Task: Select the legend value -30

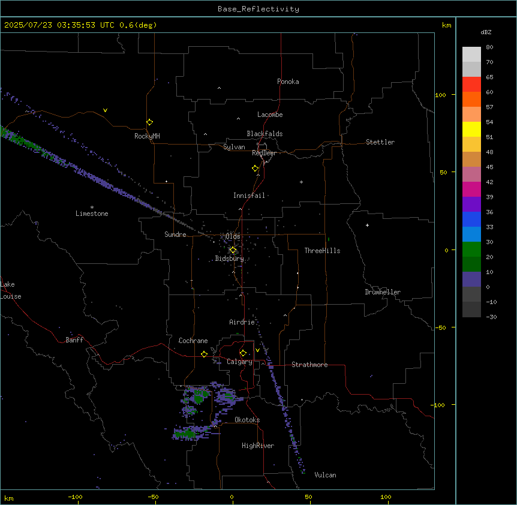Action: click(x=491, y=317)
